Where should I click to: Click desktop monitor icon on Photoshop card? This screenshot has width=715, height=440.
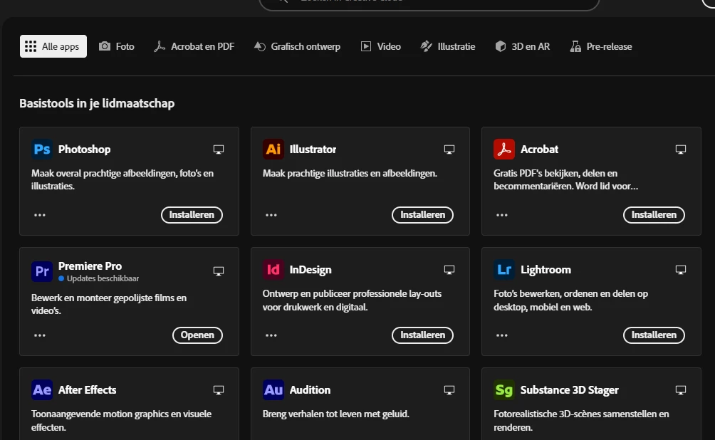point(219,150)
